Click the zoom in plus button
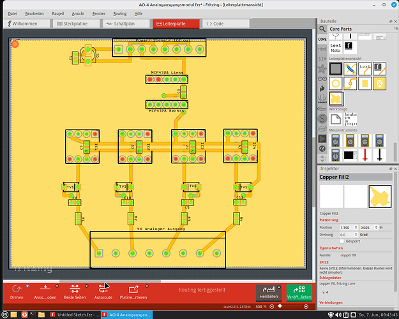Screen dimensions: 399x319 pos(306,306)
